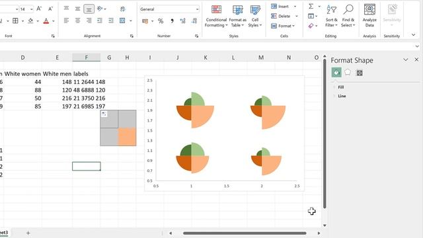Open Cell Styles gallery

click(255, 16)
